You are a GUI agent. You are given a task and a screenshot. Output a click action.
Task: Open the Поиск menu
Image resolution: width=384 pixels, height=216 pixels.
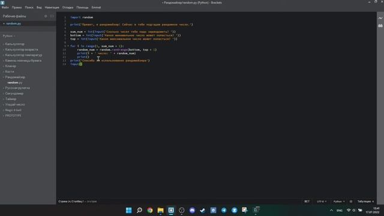[x=29, y=7]
